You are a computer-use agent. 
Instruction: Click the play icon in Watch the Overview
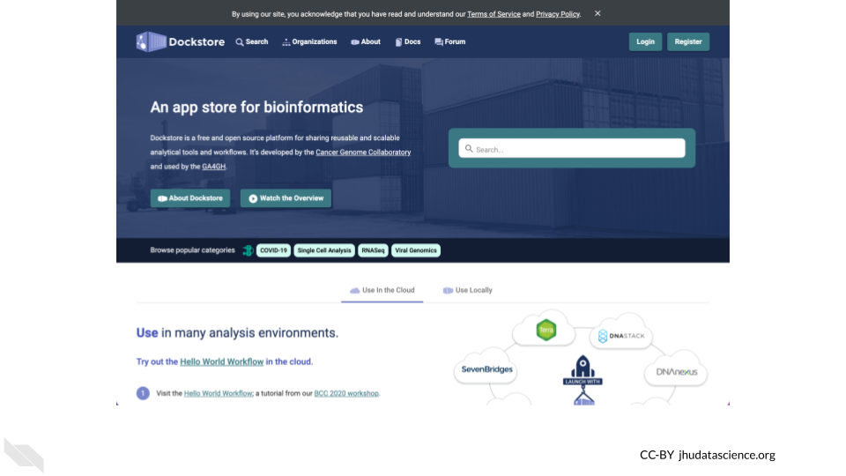click(253, 198)
